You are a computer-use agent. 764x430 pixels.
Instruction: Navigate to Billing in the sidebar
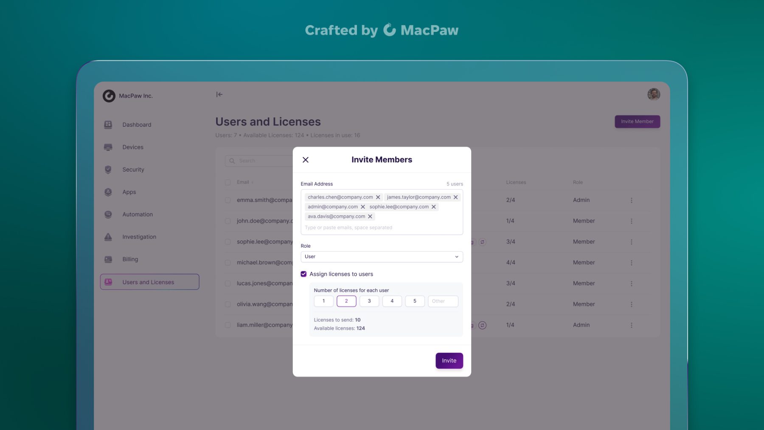point(130,259)
